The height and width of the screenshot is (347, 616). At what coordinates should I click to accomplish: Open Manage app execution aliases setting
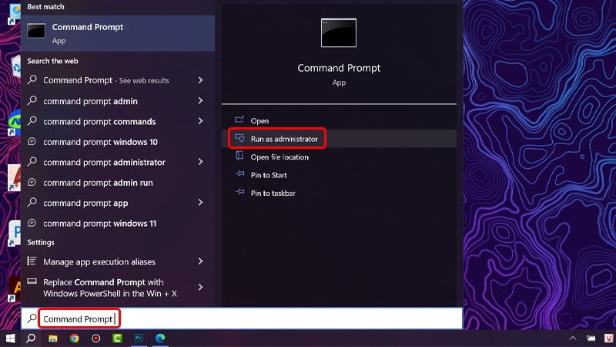click(x=118, y=261)
